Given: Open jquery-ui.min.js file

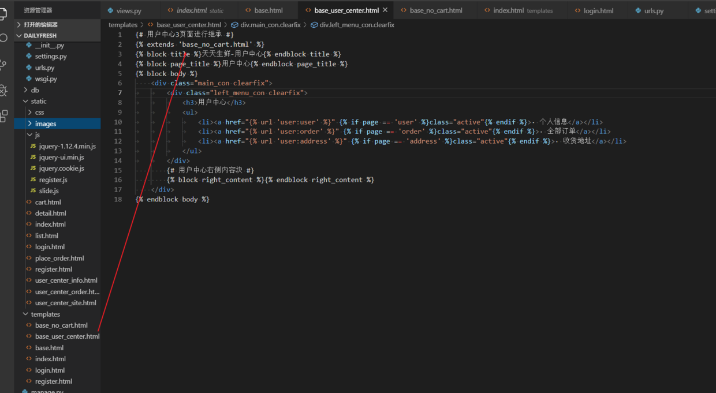Looking at the screenshot, I should (61, 157).
